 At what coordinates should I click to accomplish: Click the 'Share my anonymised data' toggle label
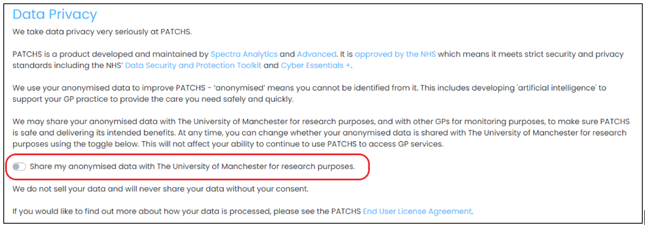click(192, 167)
